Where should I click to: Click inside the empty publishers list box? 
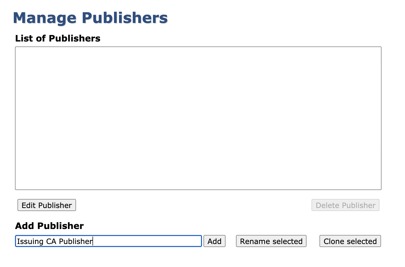pyautogui.click(x=198, y=118)
